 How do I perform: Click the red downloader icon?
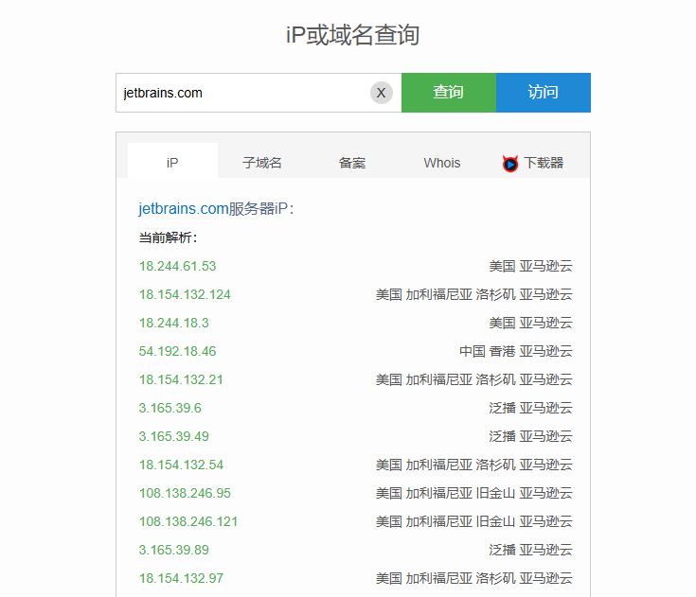pyautogui.click(x=510, y=164)
